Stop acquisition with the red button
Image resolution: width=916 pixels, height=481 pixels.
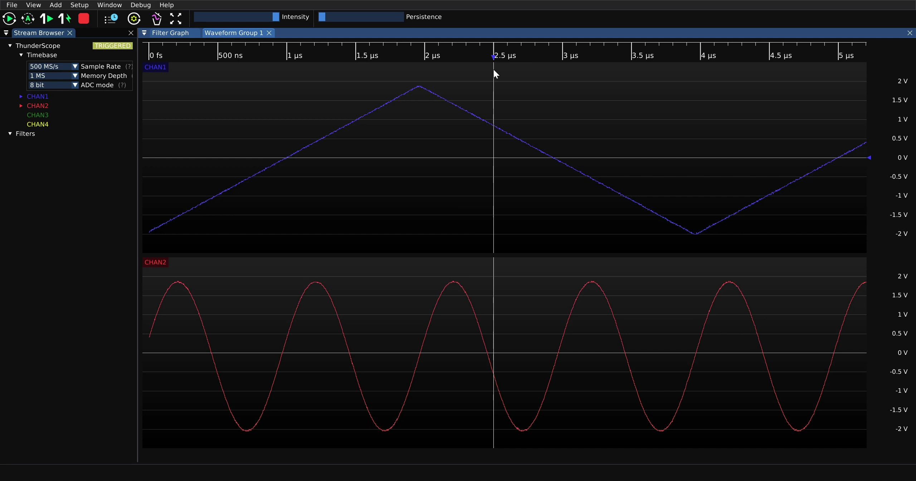pos(84,19)
